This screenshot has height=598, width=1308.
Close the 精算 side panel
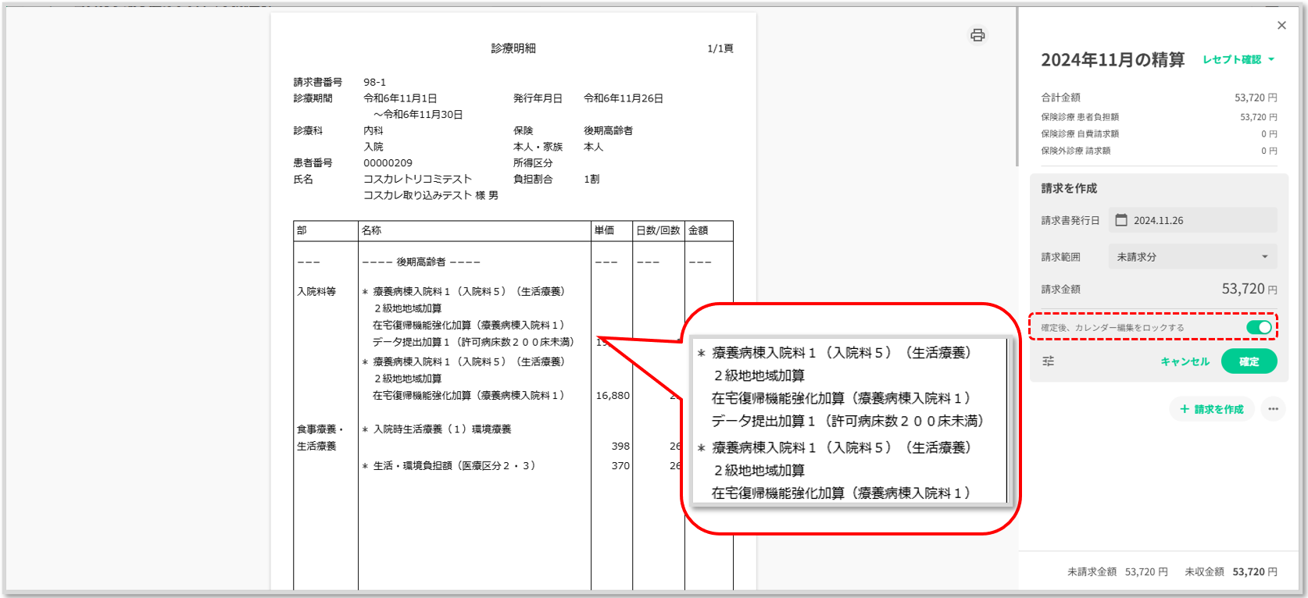1281,26
